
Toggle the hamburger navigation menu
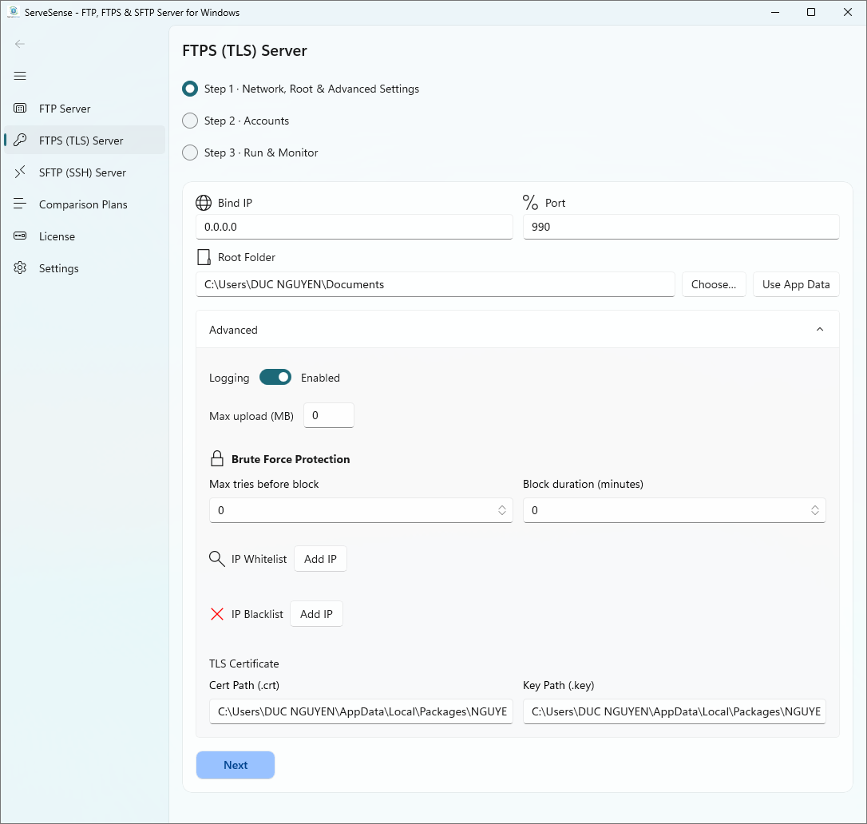(20, 76)
